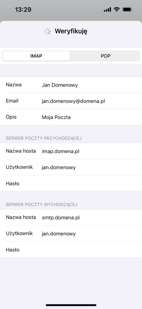
Task: Select the IMAP segment
Action: point(36,56)
